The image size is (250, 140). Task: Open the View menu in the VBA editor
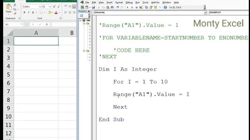(x=101, y=3)
